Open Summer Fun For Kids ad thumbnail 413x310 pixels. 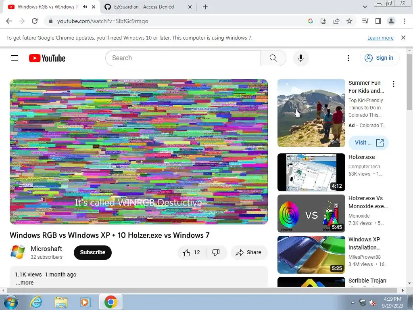pyautogui.click(x=311, y=113)
